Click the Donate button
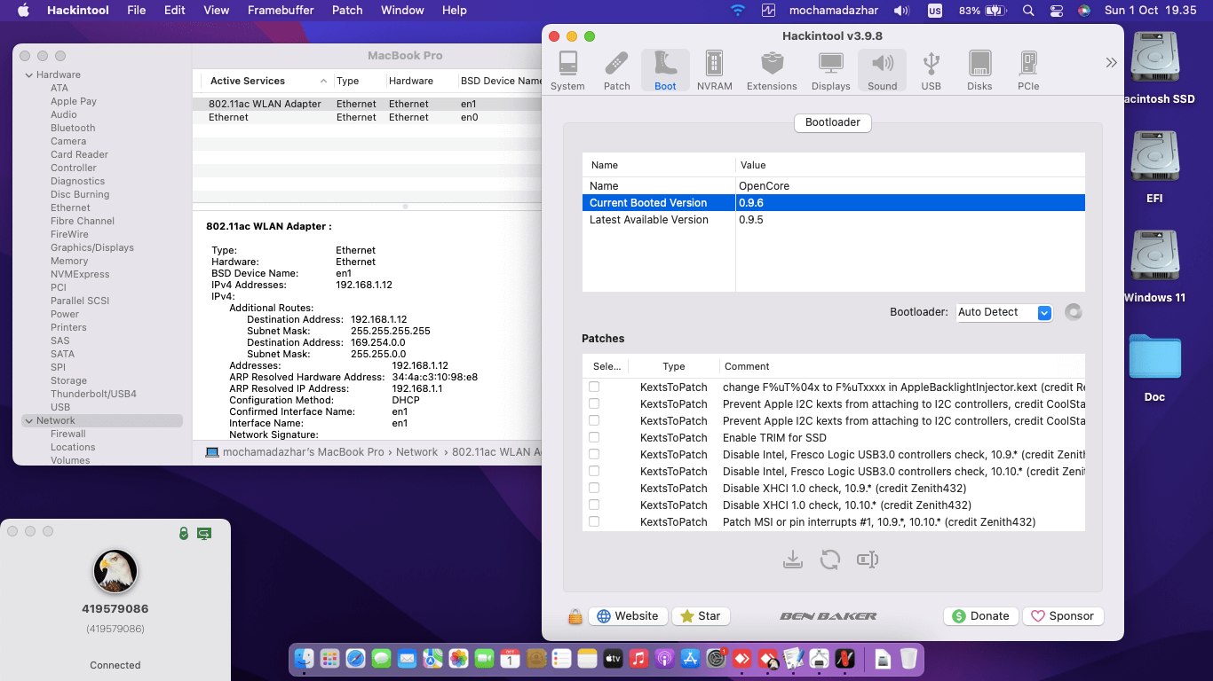 [980, 616]
